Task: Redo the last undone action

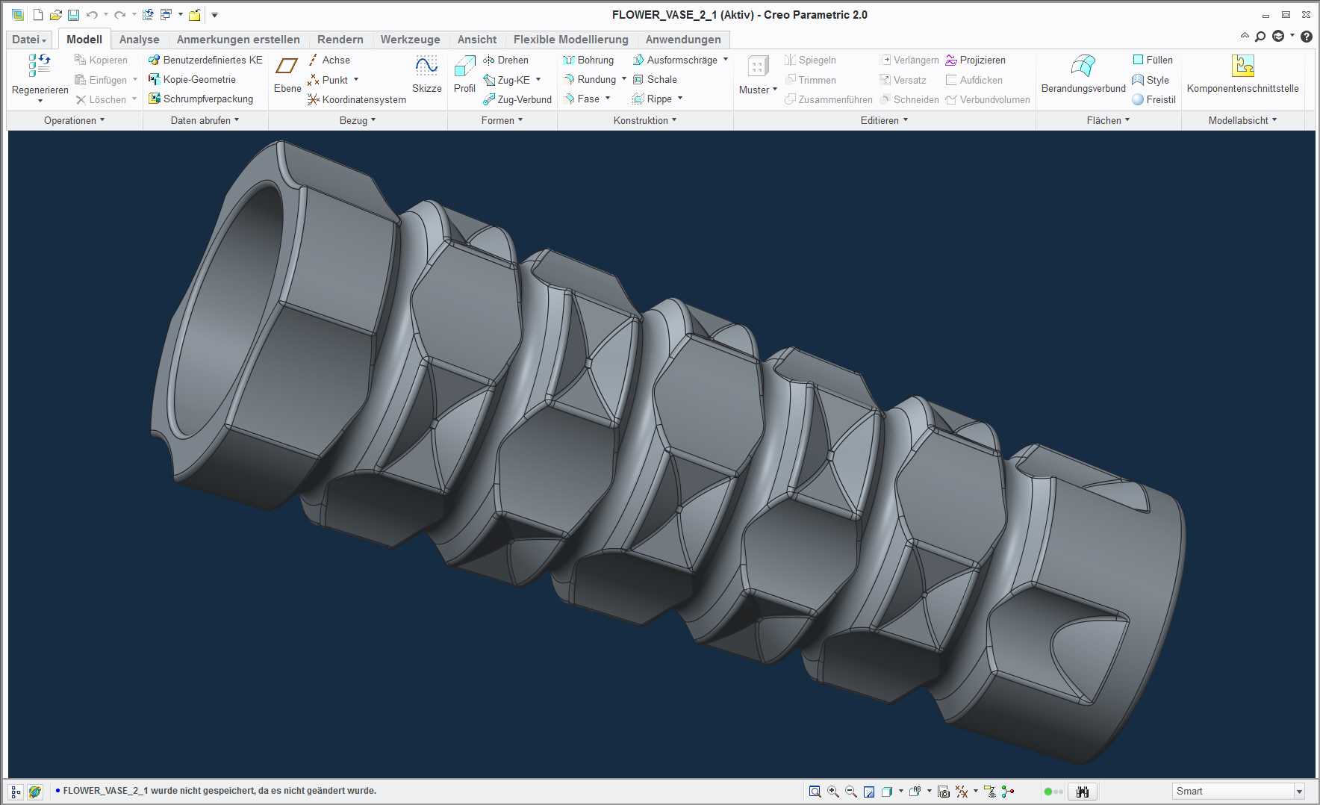Action: point(119,15)
